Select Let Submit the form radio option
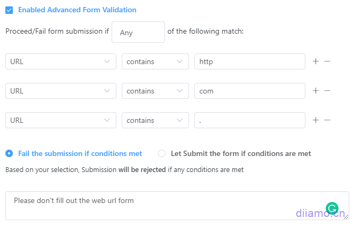Viewport: 354px width, 226px height. coord(162,153)
